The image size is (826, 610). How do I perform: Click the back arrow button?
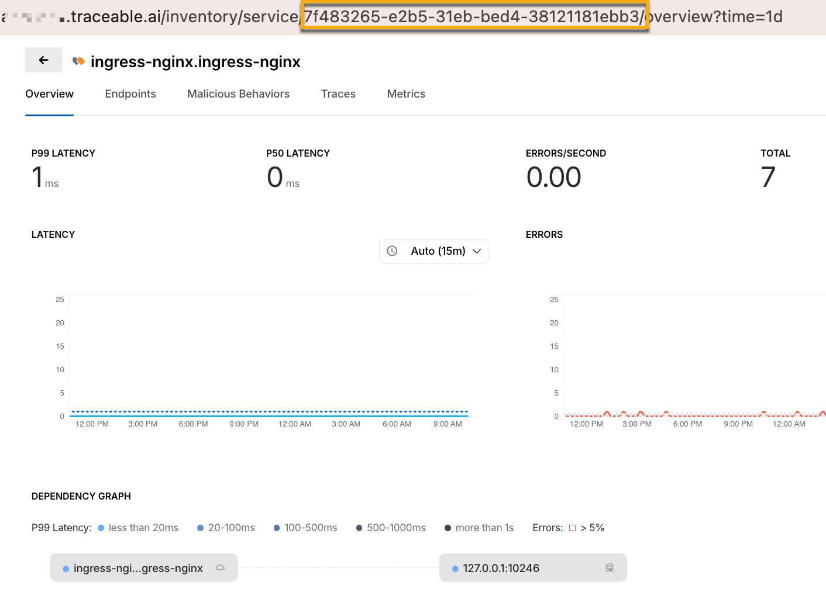pos(44,60)
